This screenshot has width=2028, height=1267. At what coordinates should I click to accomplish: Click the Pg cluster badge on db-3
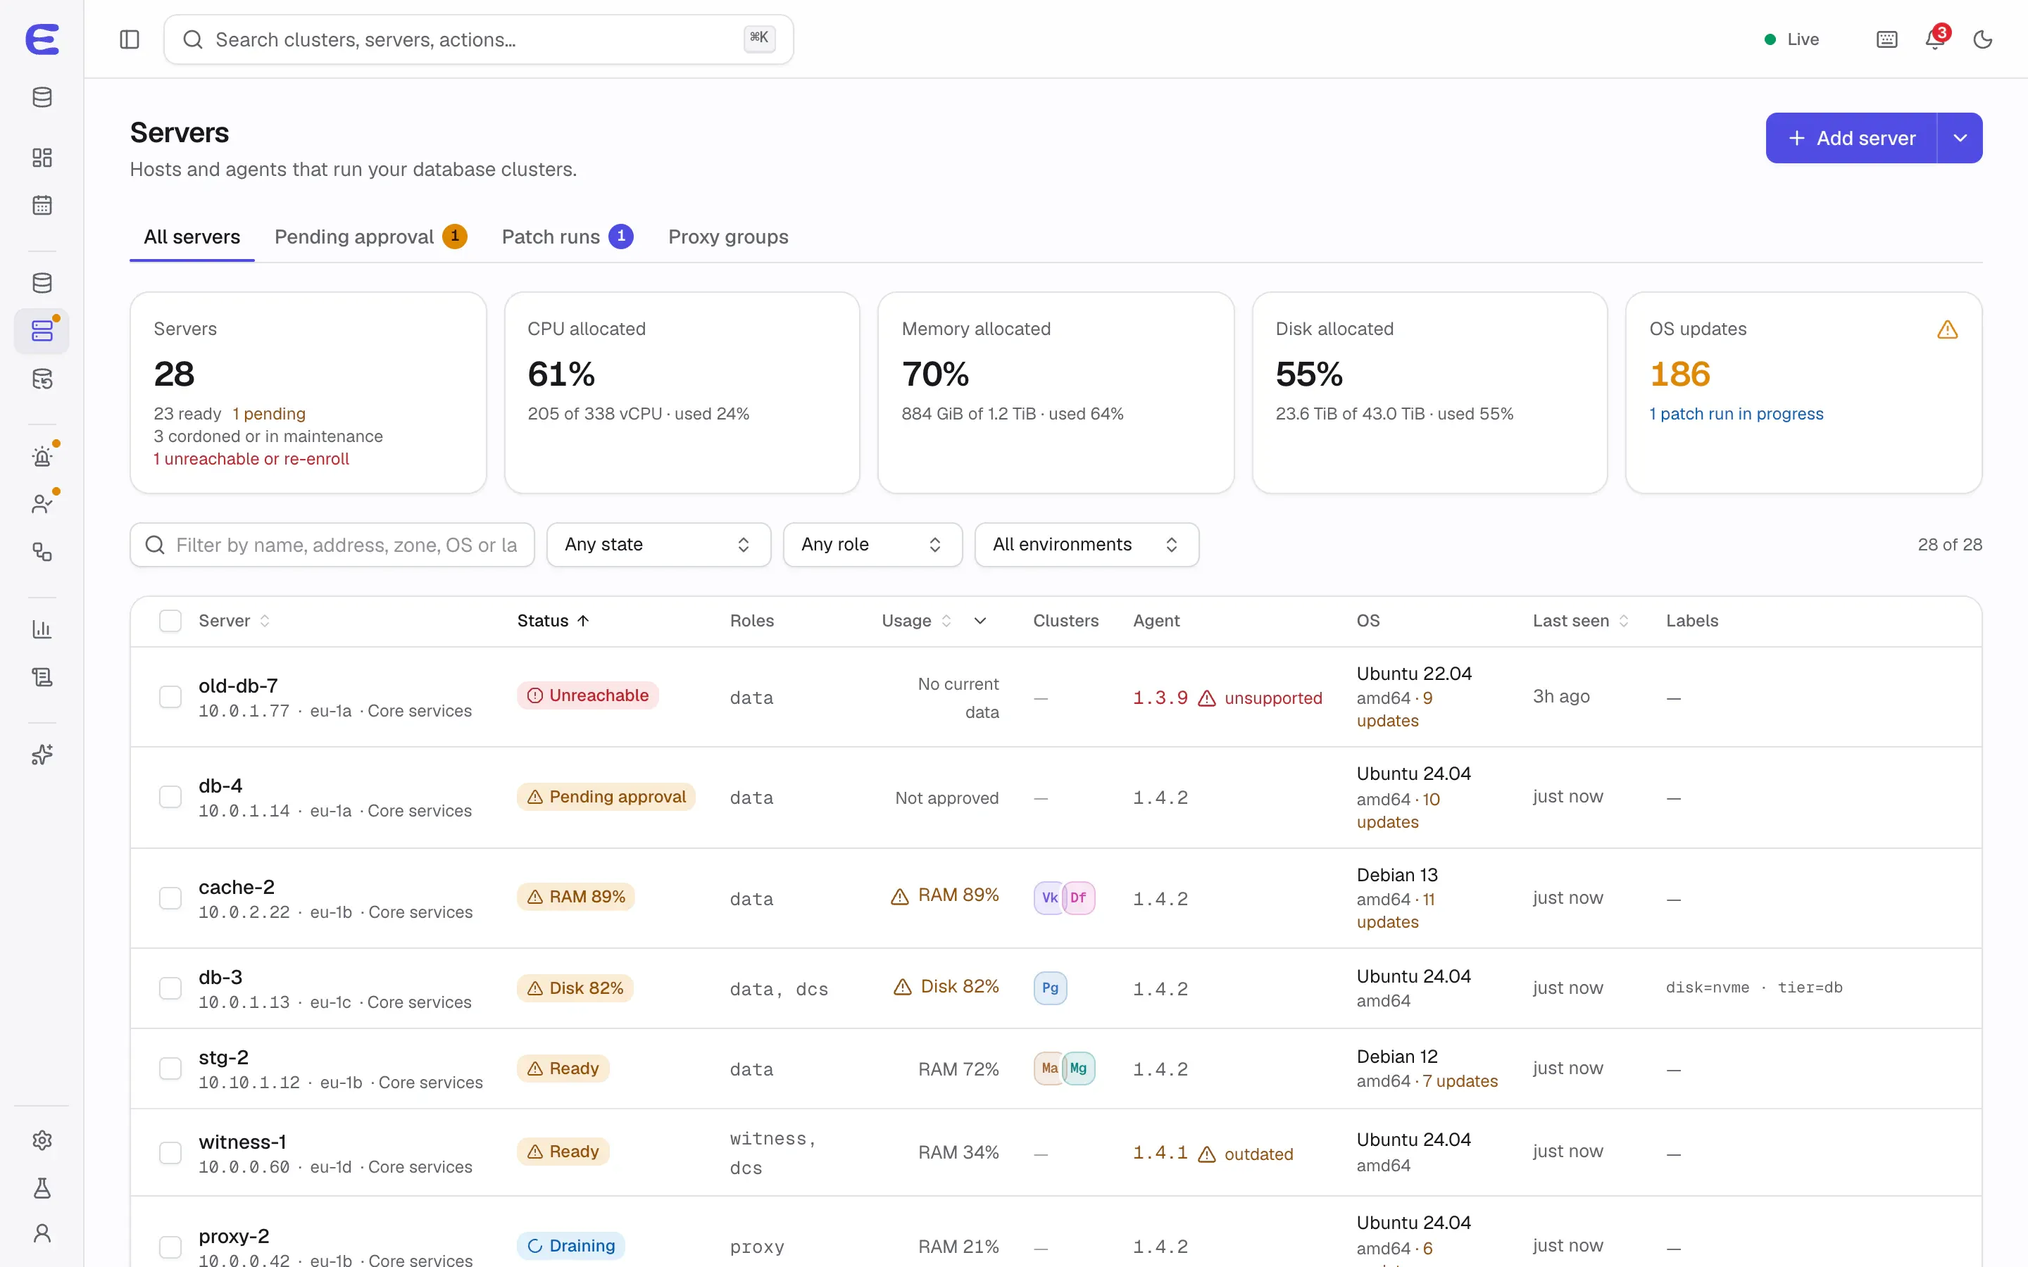1050,988
